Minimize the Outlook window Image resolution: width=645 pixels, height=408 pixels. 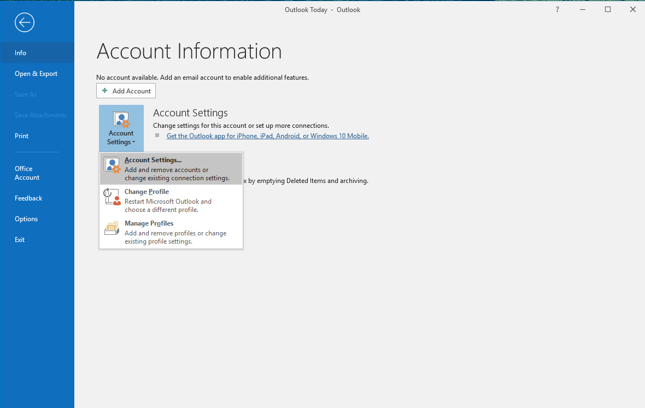pos(583,9)
